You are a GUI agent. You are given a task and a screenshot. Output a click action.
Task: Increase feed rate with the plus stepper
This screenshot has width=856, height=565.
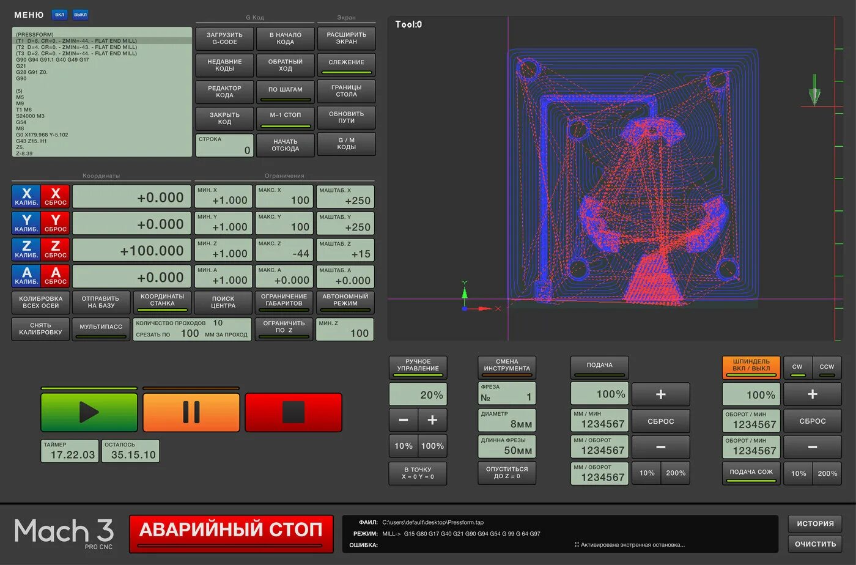pyautogui.click(x=661, y=394)
